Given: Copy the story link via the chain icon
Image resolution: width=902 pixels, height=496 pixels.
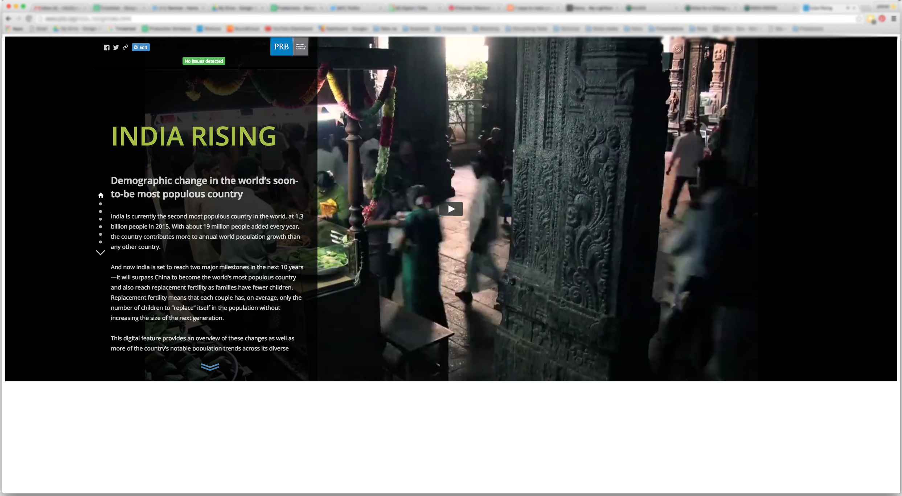Looking at the screenshot, I should click(x=125, y=47).
